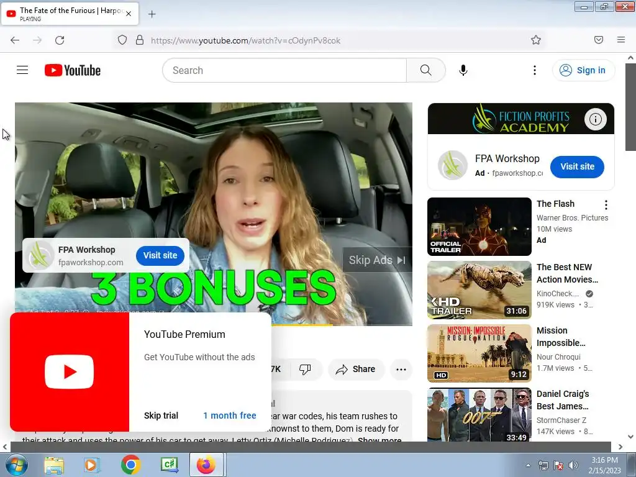This screenshot has width=636, height=477.
Task: Click the Firefox taskbar icon
Action: click(x=206, y=465)
